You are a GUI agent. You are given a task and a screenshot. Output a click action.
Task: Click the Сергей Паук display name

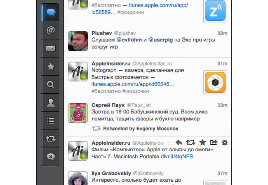(108, 105)
